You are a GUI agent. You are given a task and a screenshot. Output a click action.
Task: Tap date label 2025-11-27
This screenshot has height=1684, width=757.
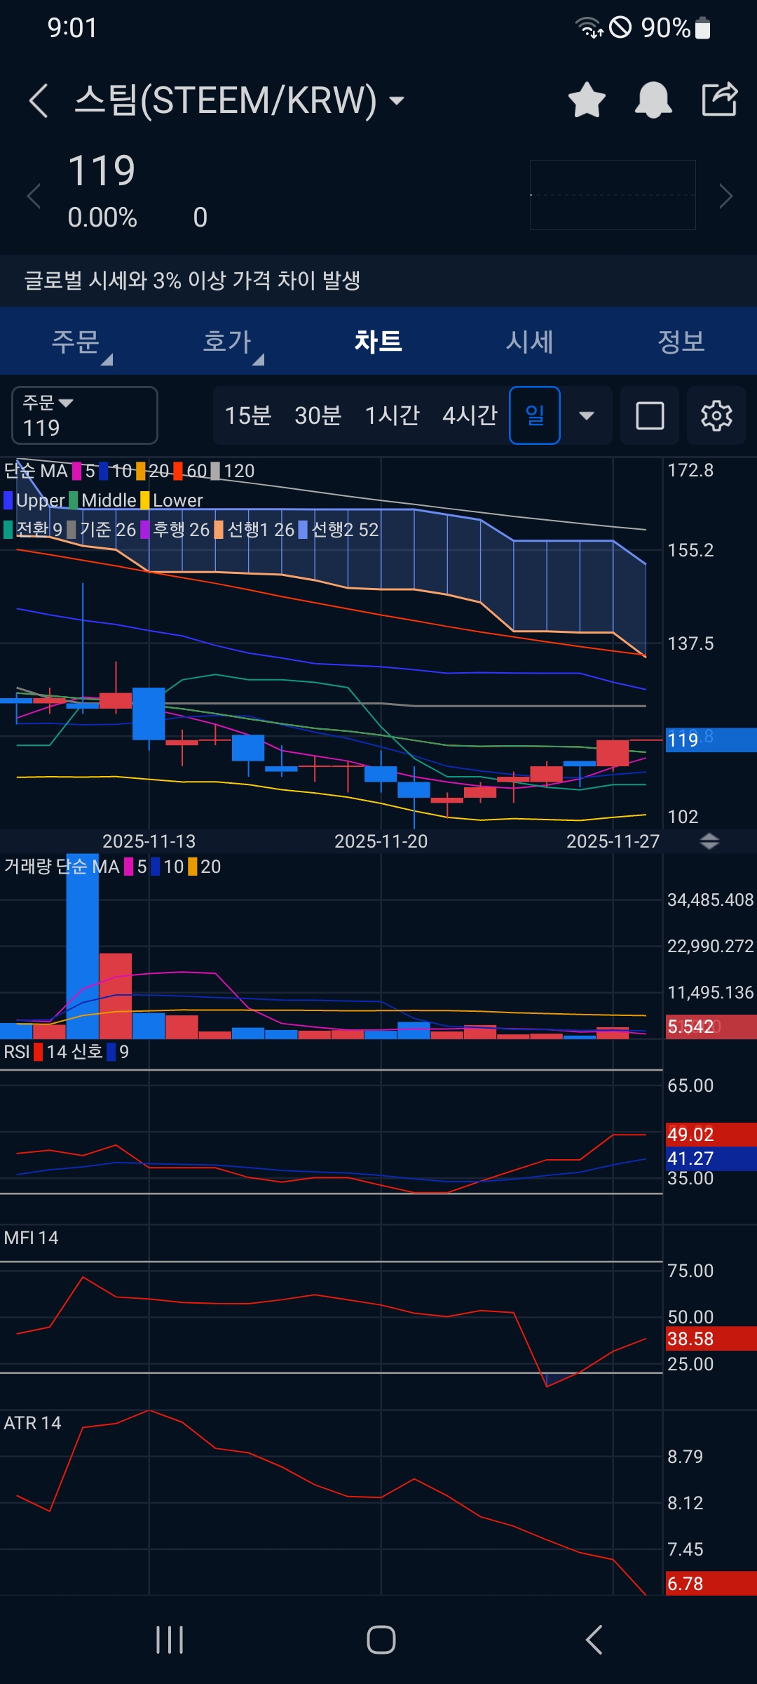coord(613,841)
